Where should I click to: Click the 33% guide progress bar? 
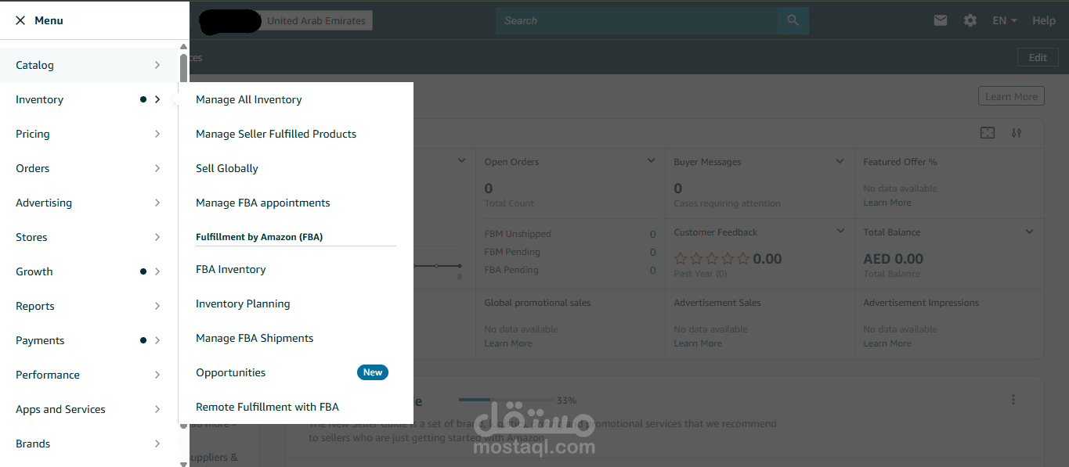click(506, 400)
